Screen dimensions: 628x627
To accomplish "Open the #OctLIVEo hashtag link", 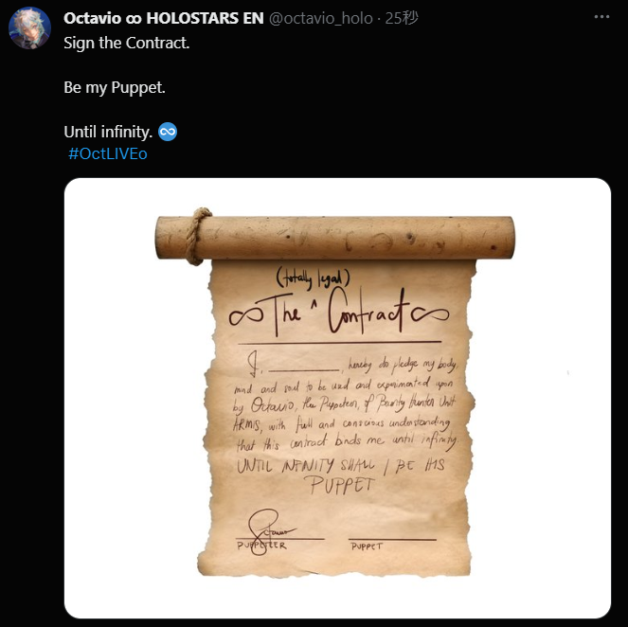I will [x=108, y=153].
